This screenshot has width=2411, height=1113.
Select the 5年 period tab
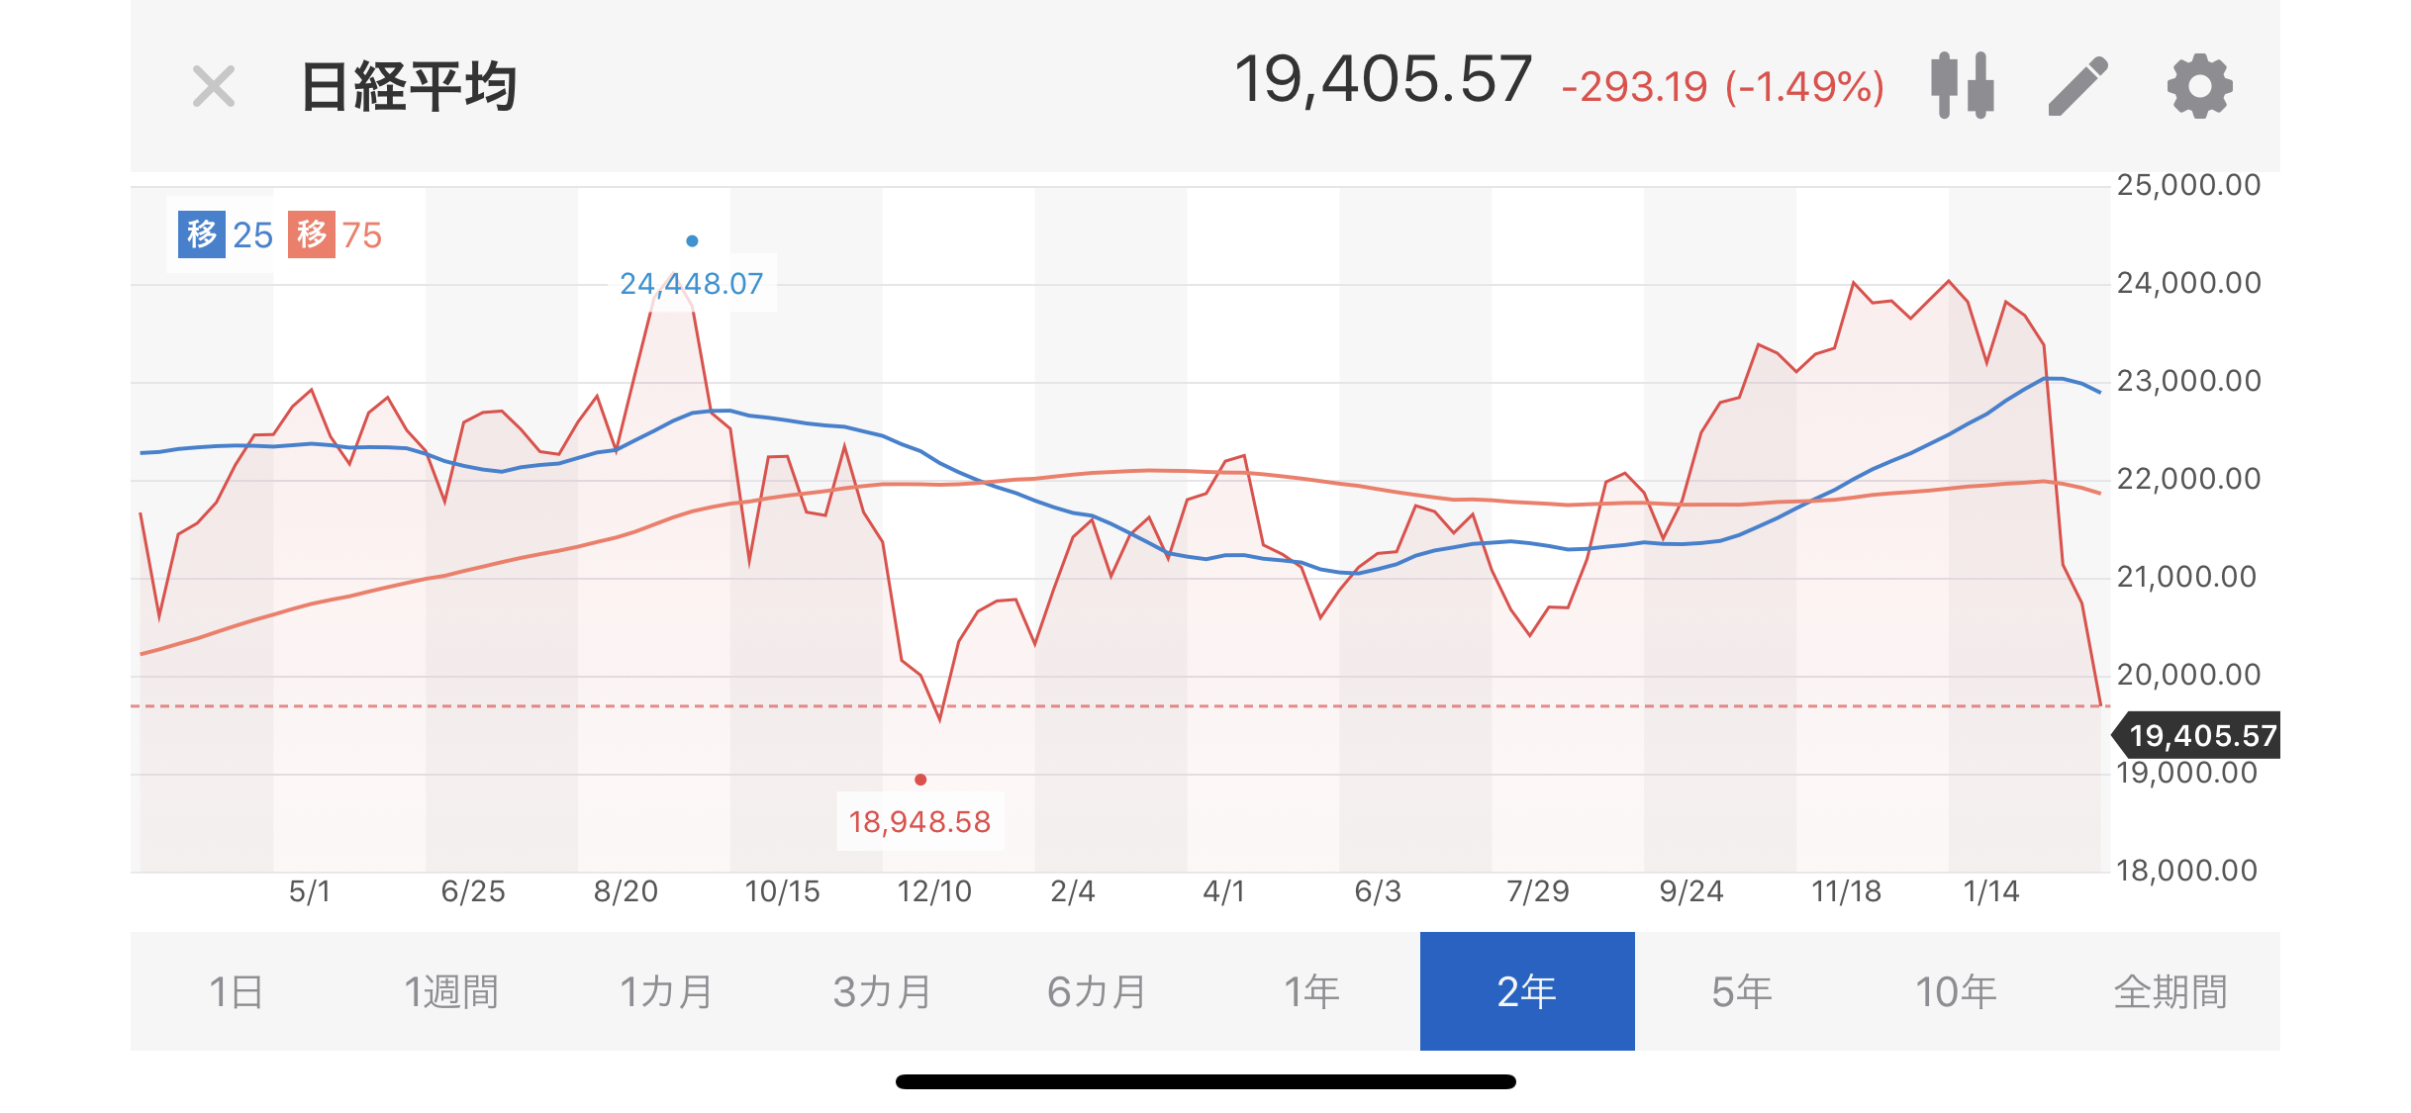[x=1742, y=991]
